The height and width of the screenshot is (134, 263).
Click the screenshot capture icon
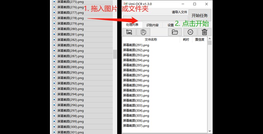click(129, 32)
